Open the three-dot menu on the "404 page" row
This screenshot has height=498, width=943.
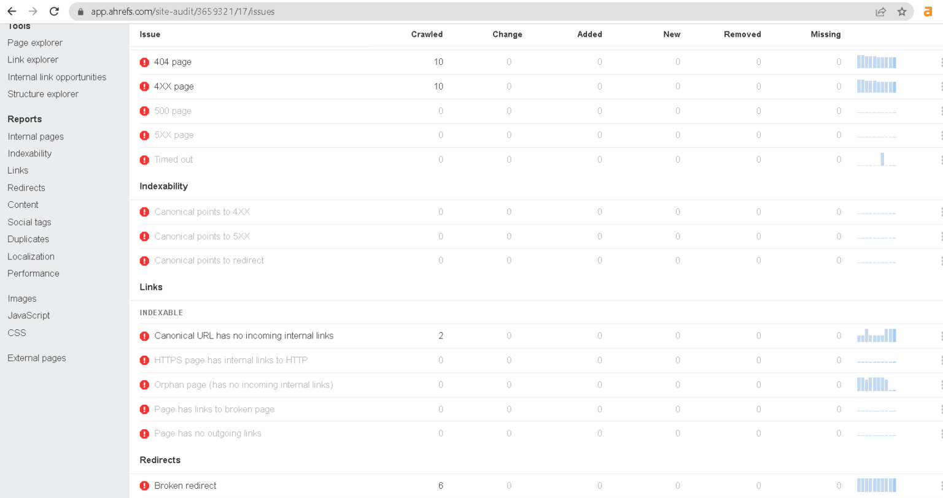point(941,62)
